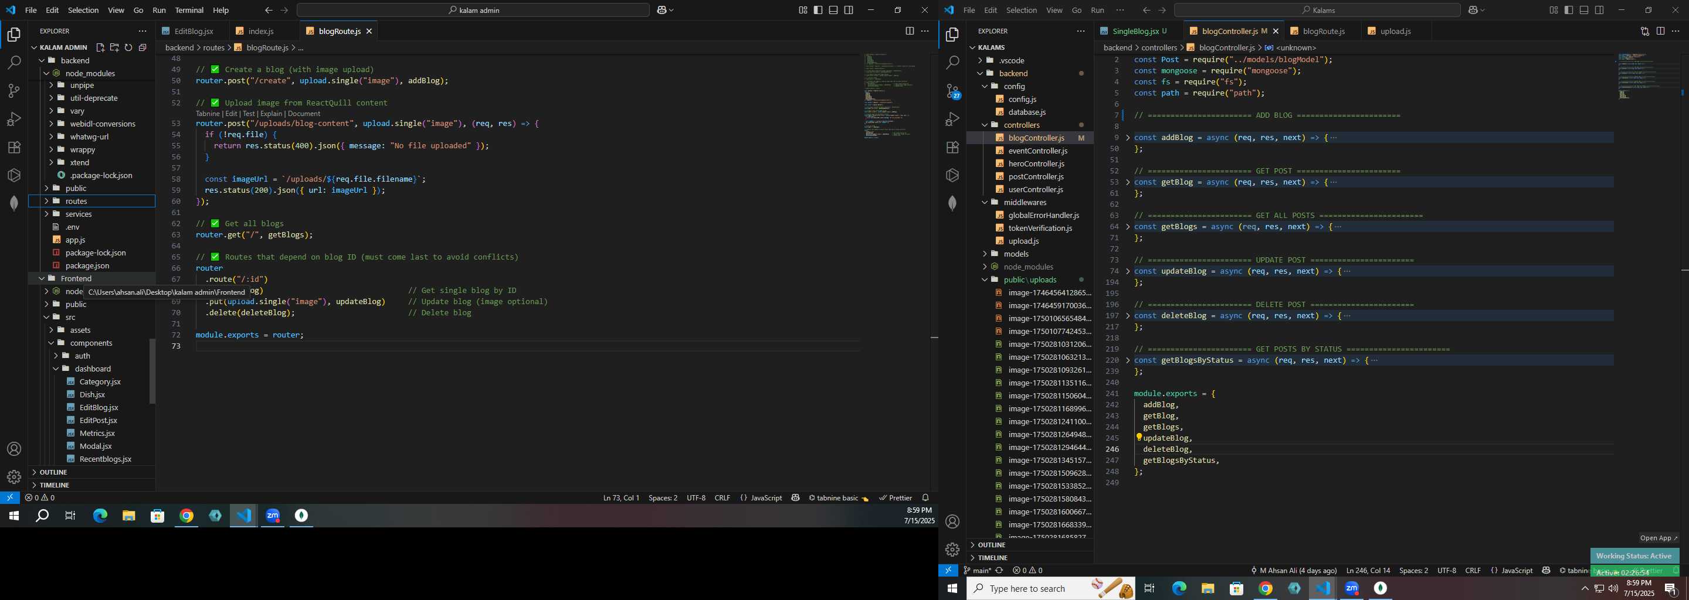Open Source Control with 27 badge in Kalams window

click(952, 91)
